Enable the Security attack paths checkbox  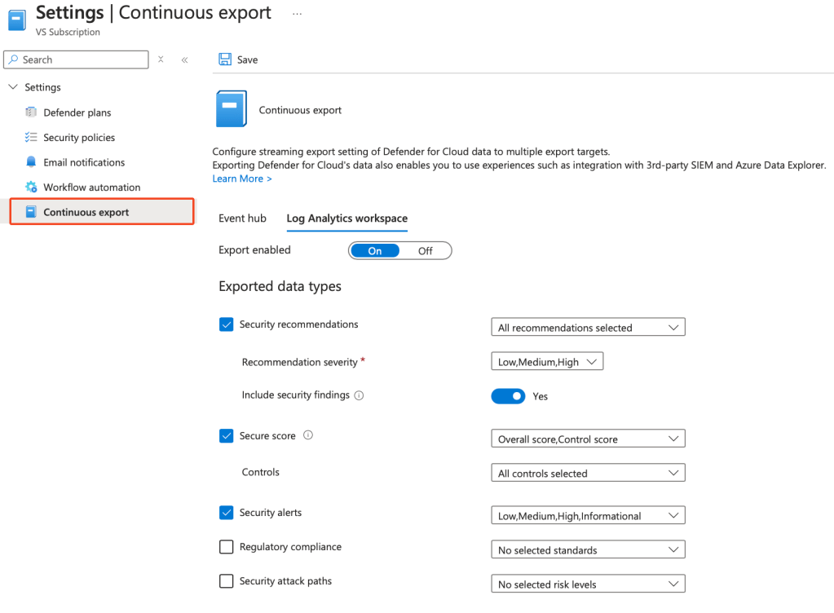227,581
